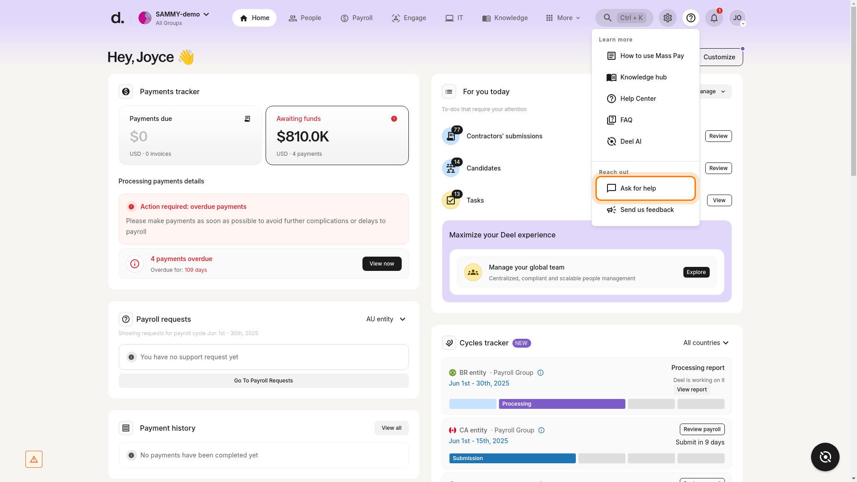
Task: Open the People tab
Action: pos(305,18)
